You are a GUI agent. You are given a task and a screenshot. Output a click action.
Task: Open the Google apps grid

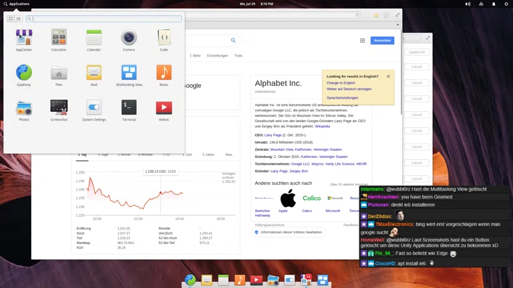click(x=363, y=41)
